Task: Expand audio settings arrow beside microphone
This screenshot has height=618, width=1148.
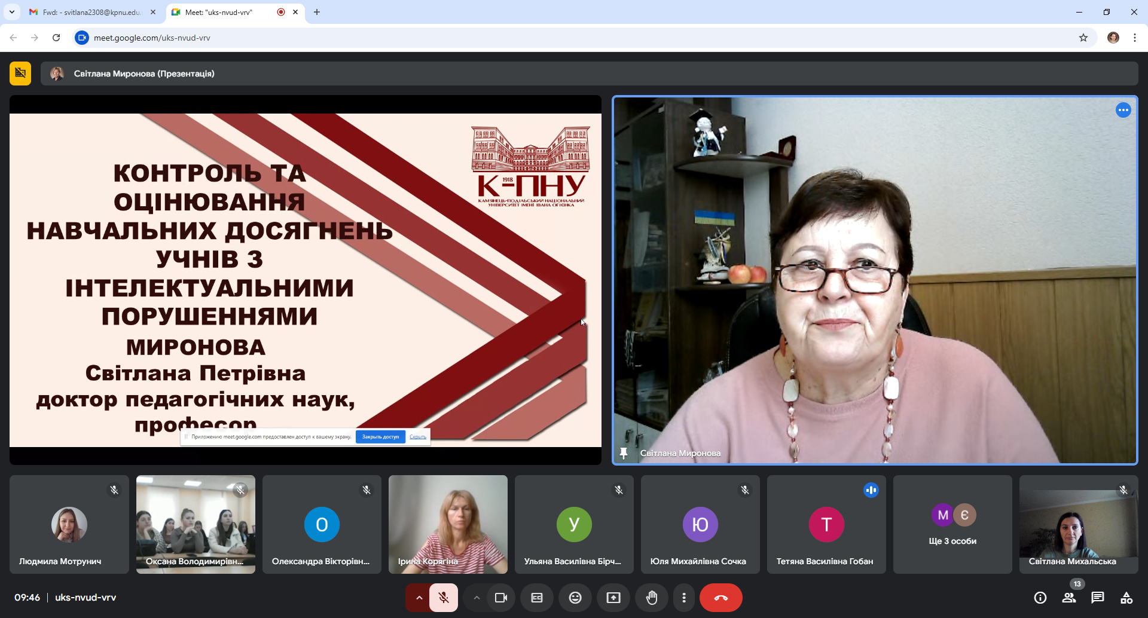Action: click(419, 598)
